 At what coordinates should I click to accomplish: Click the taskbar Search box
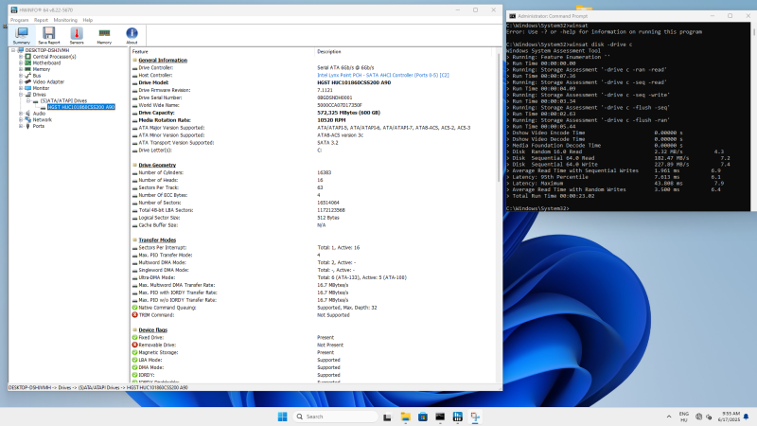pos(336,417)
